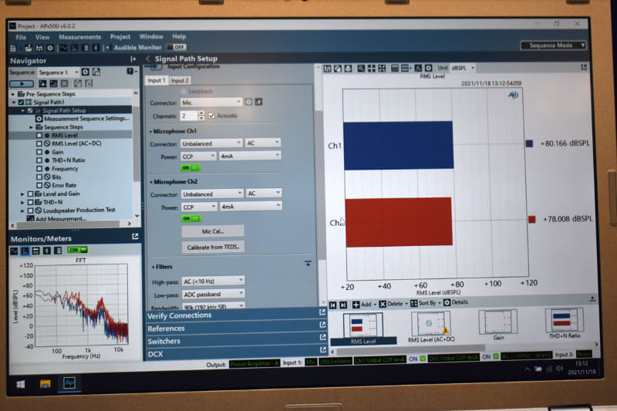Click the Navigator help icon
The width and height of the screenshot is (617, 411).
pyautogui.click(x=130, y=71)
